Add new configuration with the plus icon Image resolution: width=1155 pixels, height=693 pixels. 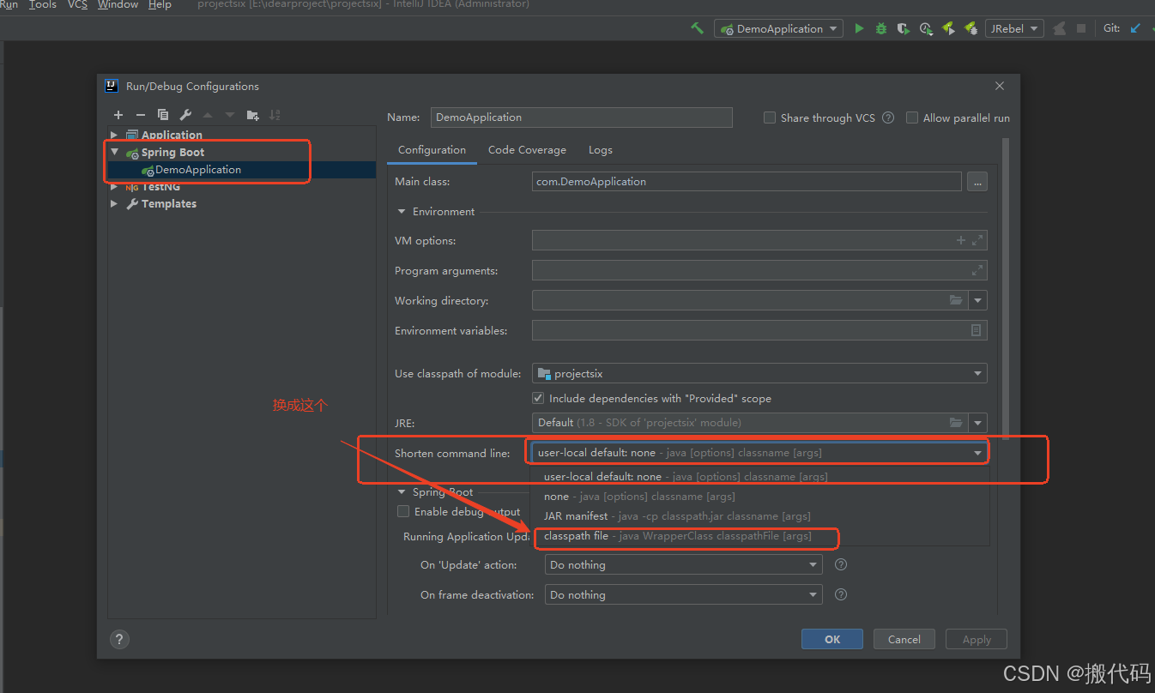pos(118,115)
